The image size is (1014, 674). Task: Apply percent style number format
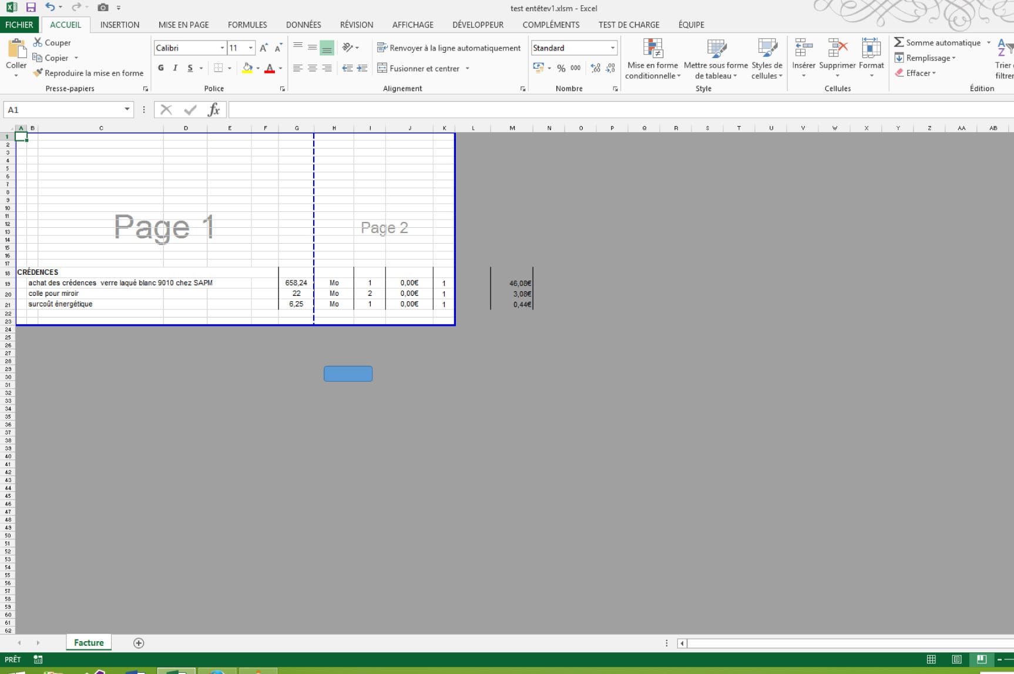[561, 68]
